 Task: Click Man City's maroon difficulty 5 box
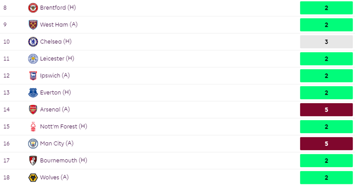tap(326, 143)
